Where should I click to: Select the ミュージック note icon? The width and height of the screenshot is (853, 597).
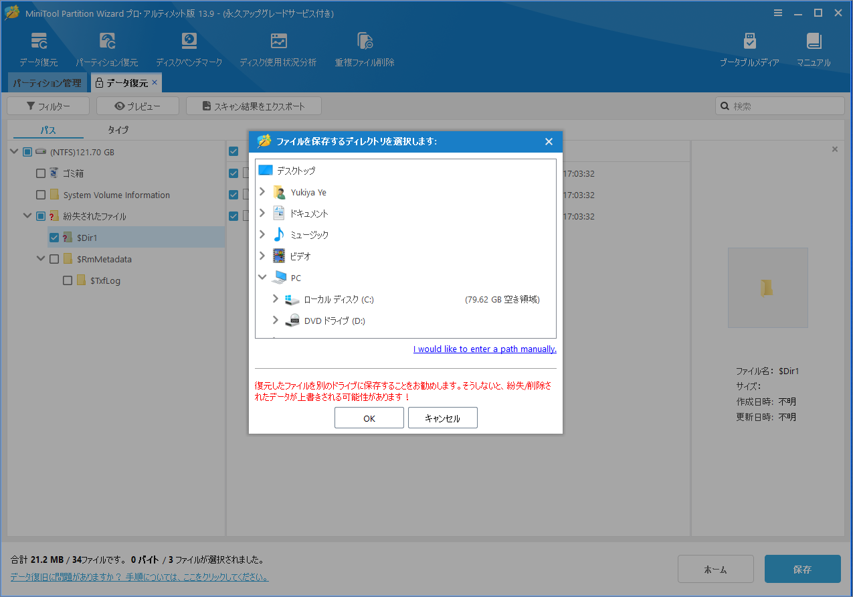279,235
